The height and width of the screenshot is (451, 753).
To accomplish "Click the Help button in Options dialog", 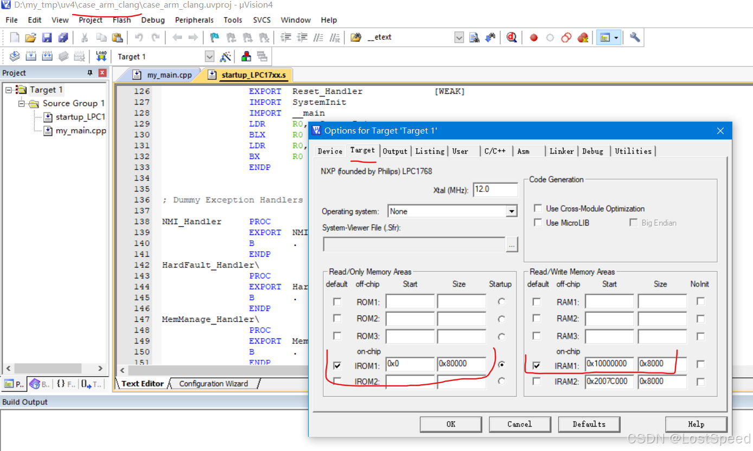I will tap(696, 424).
